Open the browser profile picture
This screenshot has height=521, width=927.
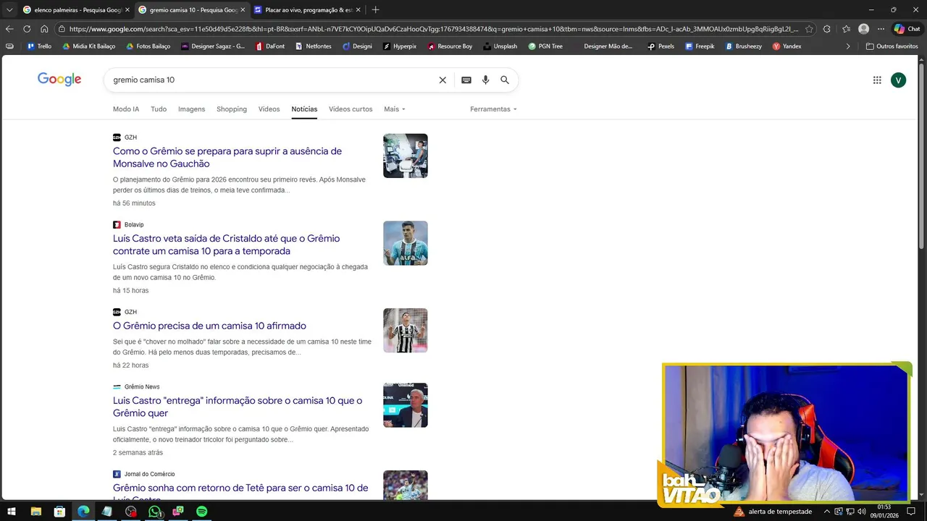[863, 29]
